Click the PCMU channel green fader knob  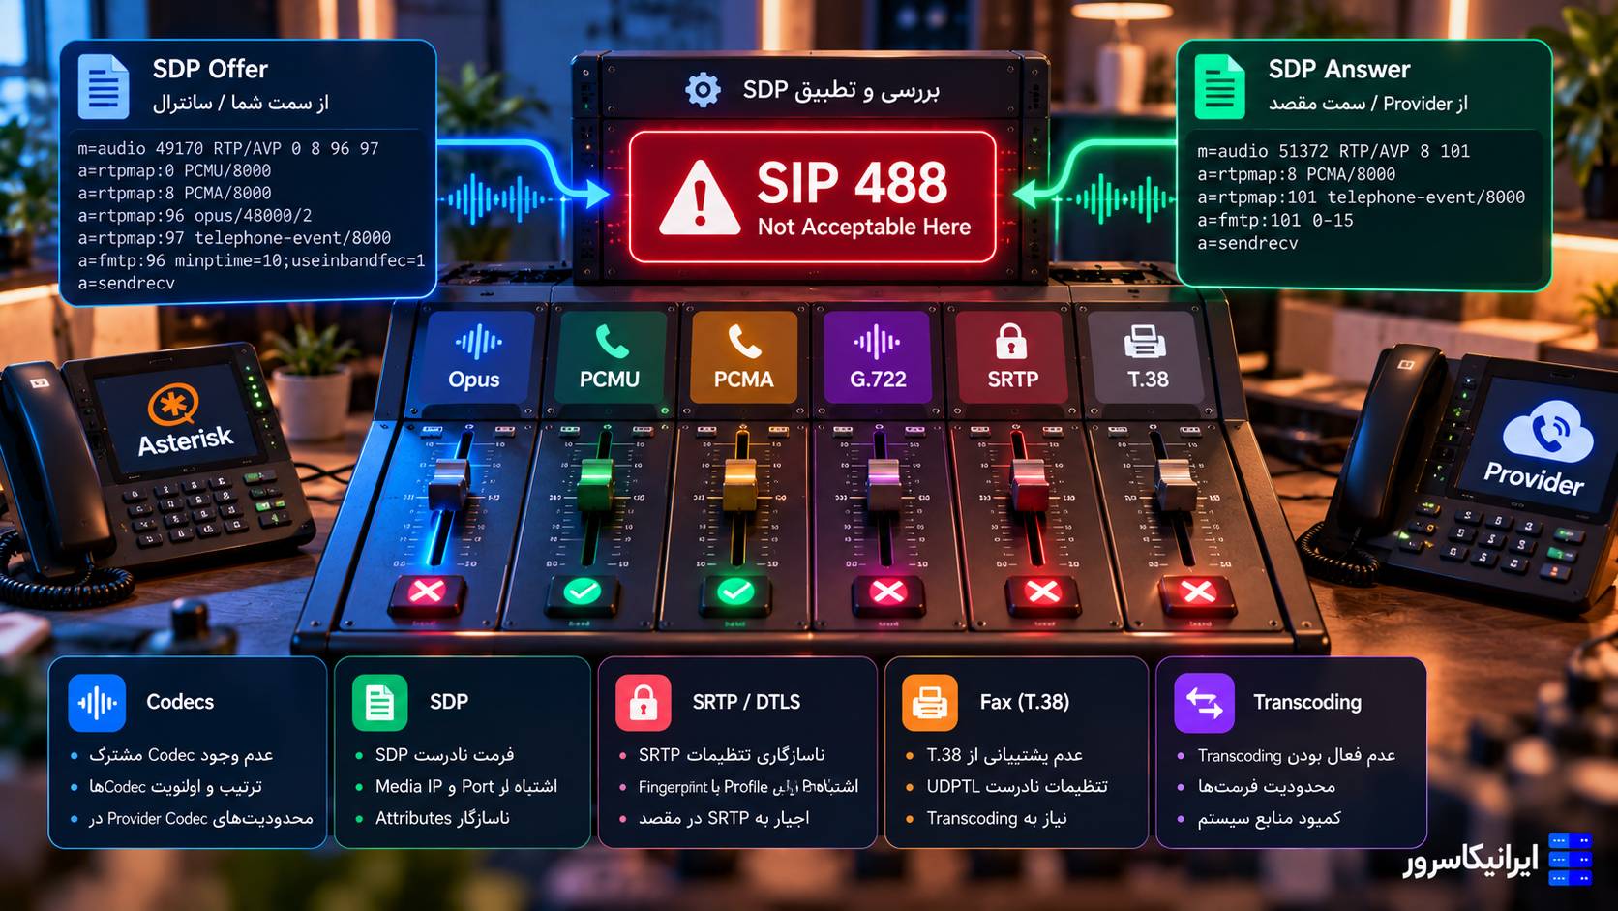(596, 486)
